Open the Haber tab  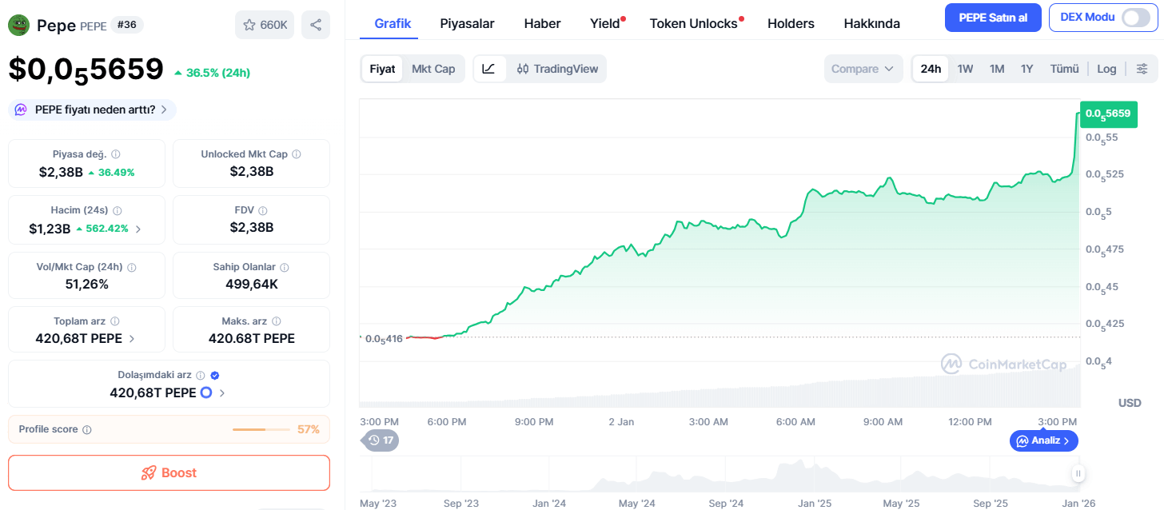[542, 23]
